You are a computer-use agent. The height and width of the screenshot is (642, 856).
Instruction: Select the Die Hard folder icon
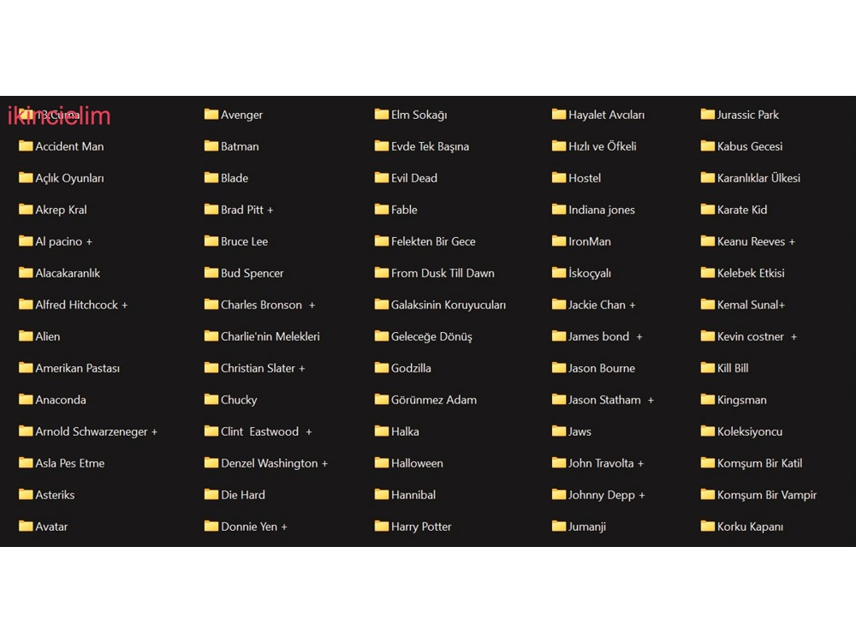click(x=211, y=495)
